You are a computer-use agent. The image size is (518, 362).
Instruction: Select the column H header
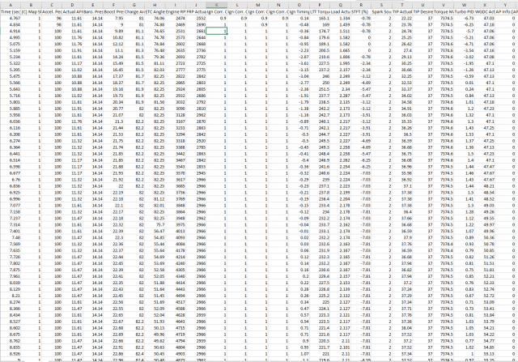155,5
